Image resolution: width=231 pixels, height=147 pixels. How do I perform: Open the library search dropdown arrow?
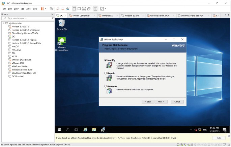(52, 18)
